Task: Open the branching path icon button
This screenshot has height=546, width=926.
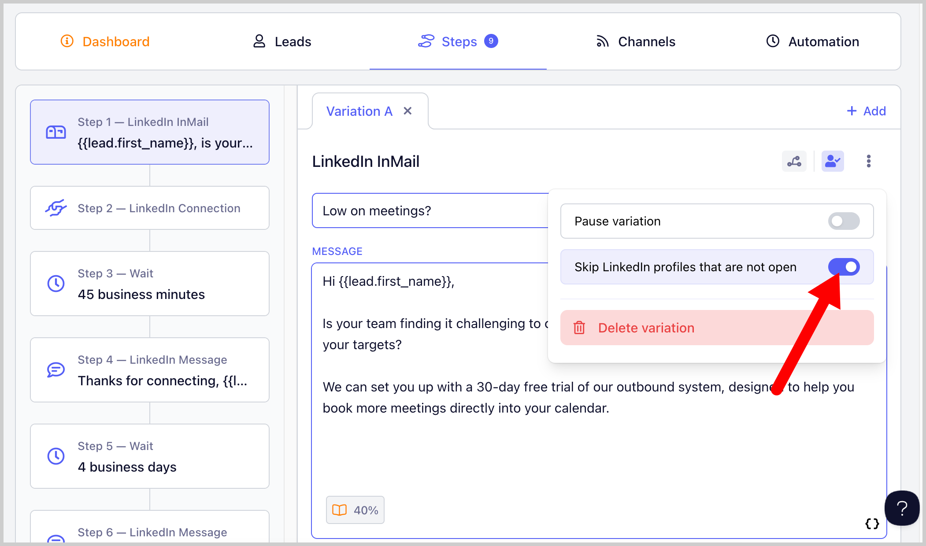Action: (794, 161)
